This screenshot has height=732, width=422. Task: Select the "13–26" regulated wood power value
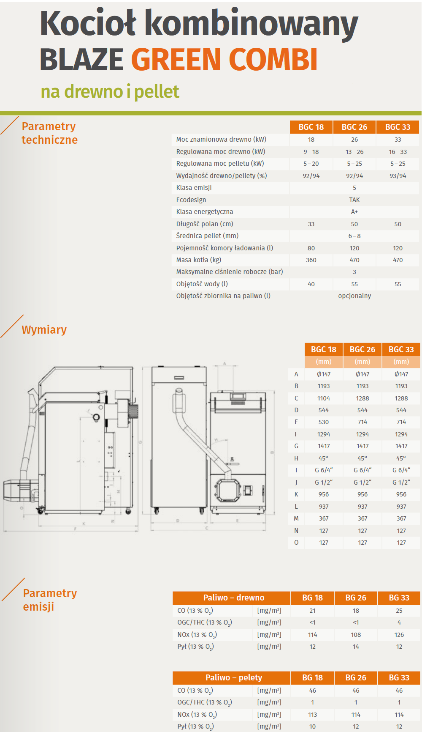354,152
